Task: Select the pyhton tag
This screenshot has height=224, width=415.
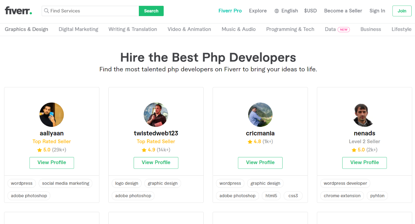Action: point(377,196)
